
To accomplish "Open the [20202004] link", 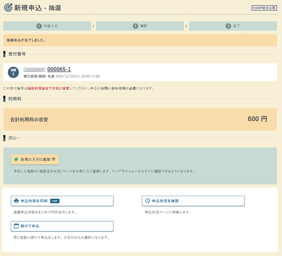I will tap(34, 69).
